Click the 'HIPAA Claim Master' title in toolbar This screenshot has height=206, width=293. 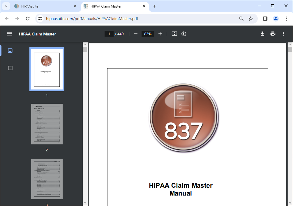point(37,34)
